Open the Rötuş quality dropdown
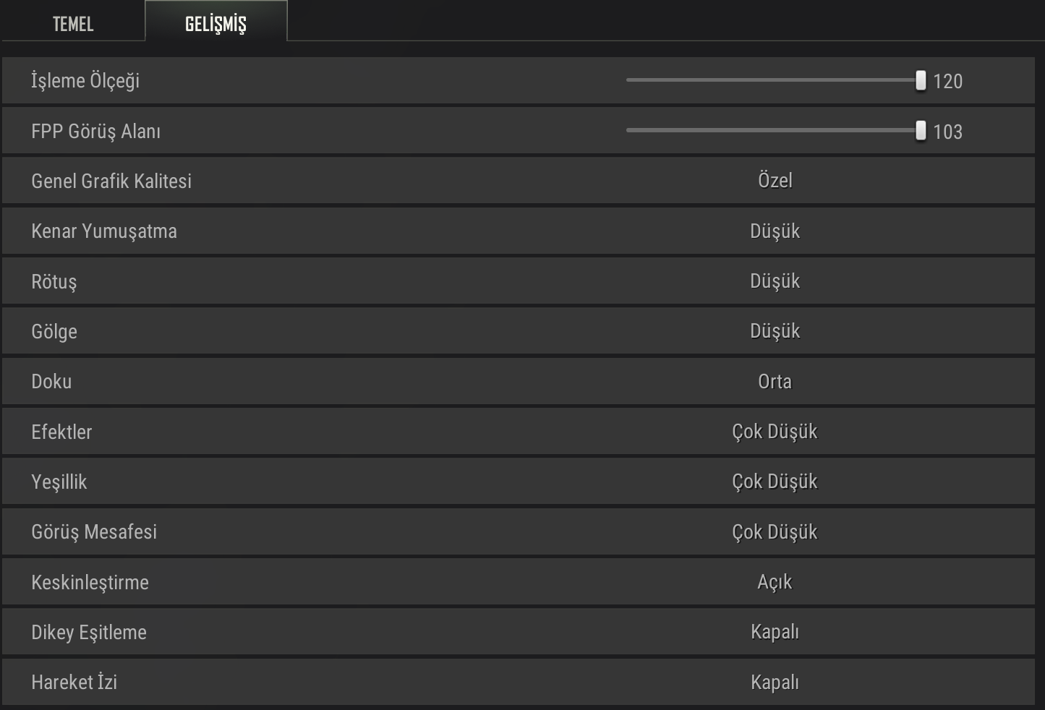Screen dimensions: 1045x710 tap(775, 281)
